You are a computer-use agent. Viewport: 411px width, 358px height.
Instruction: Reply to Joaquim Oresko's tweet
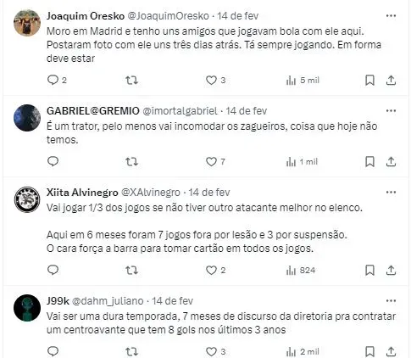[x=57, y=81]
